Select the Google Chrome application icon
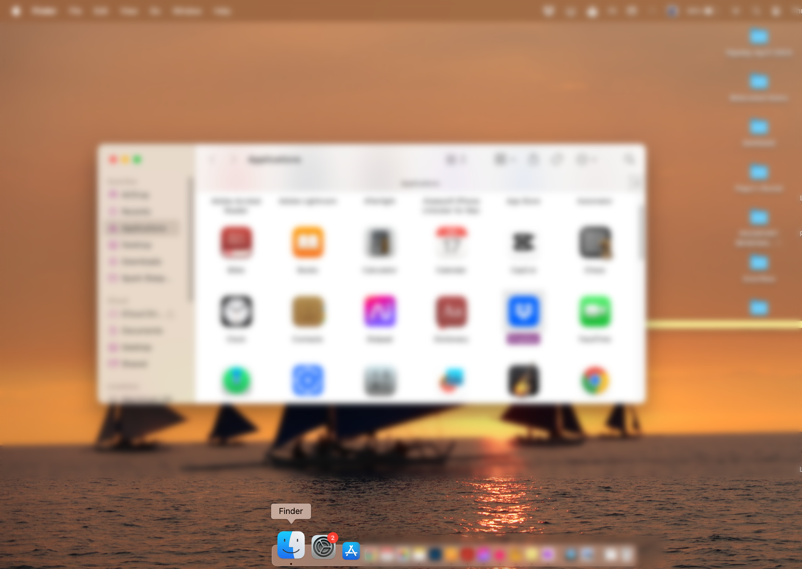 595,380
